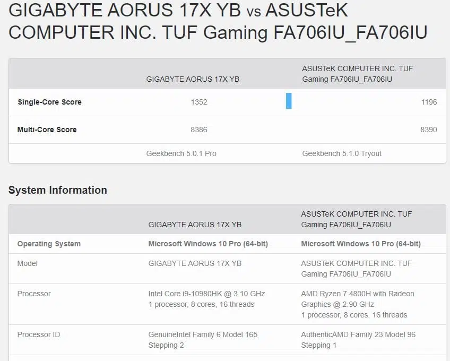Click the "Geekbench 5.0.1 Pro" text
This screenshot has height=361, width=450.
[181, 153]
